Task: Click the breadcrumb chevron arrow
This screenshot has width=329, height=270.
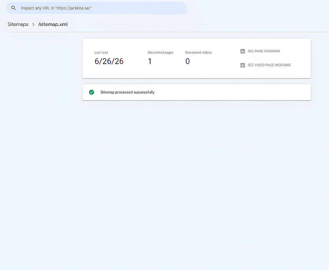Action: (33, 25)
